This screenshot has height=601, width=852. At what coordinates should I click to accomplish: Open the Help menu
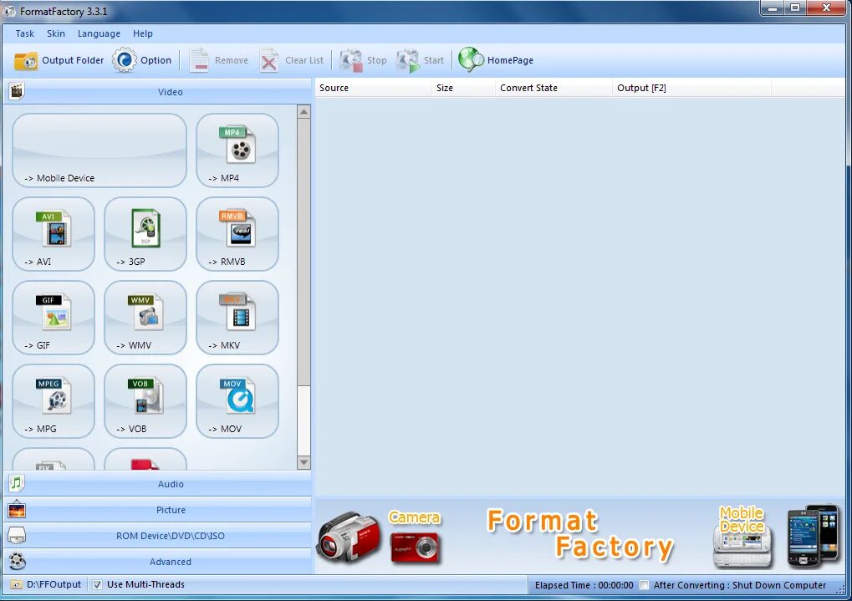coord(143,33)
